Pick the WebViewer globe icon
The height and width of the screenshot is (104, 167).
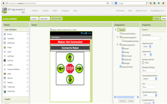(5, 91)
